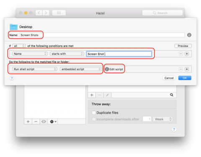The height and width of the screenshot is (157, 201).
Task: Remove the selected rule with minus button
Action: coord(100,95)
